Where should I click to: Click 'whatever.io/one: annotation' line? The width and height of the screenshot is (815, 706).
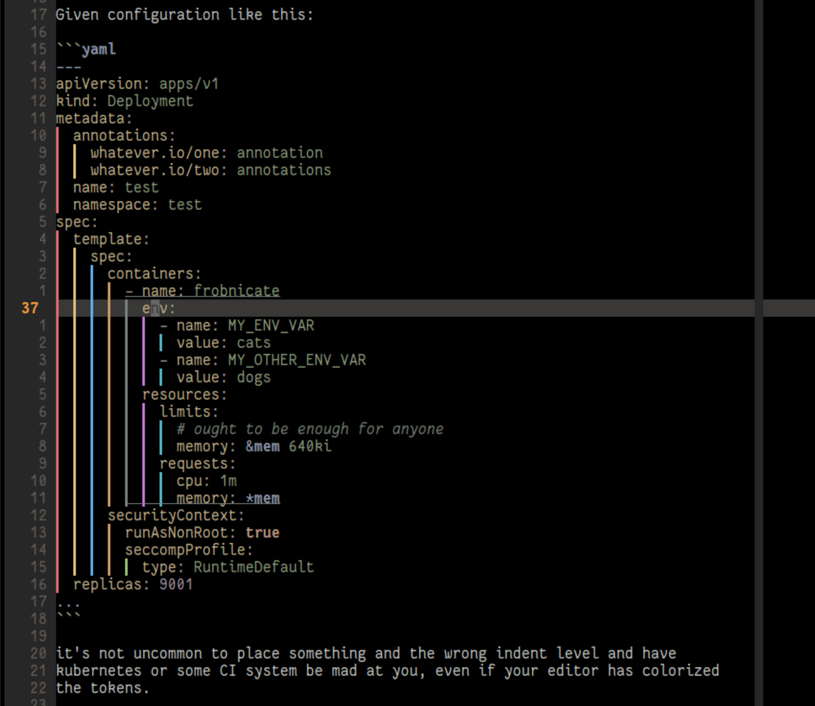tap(207, 153)
